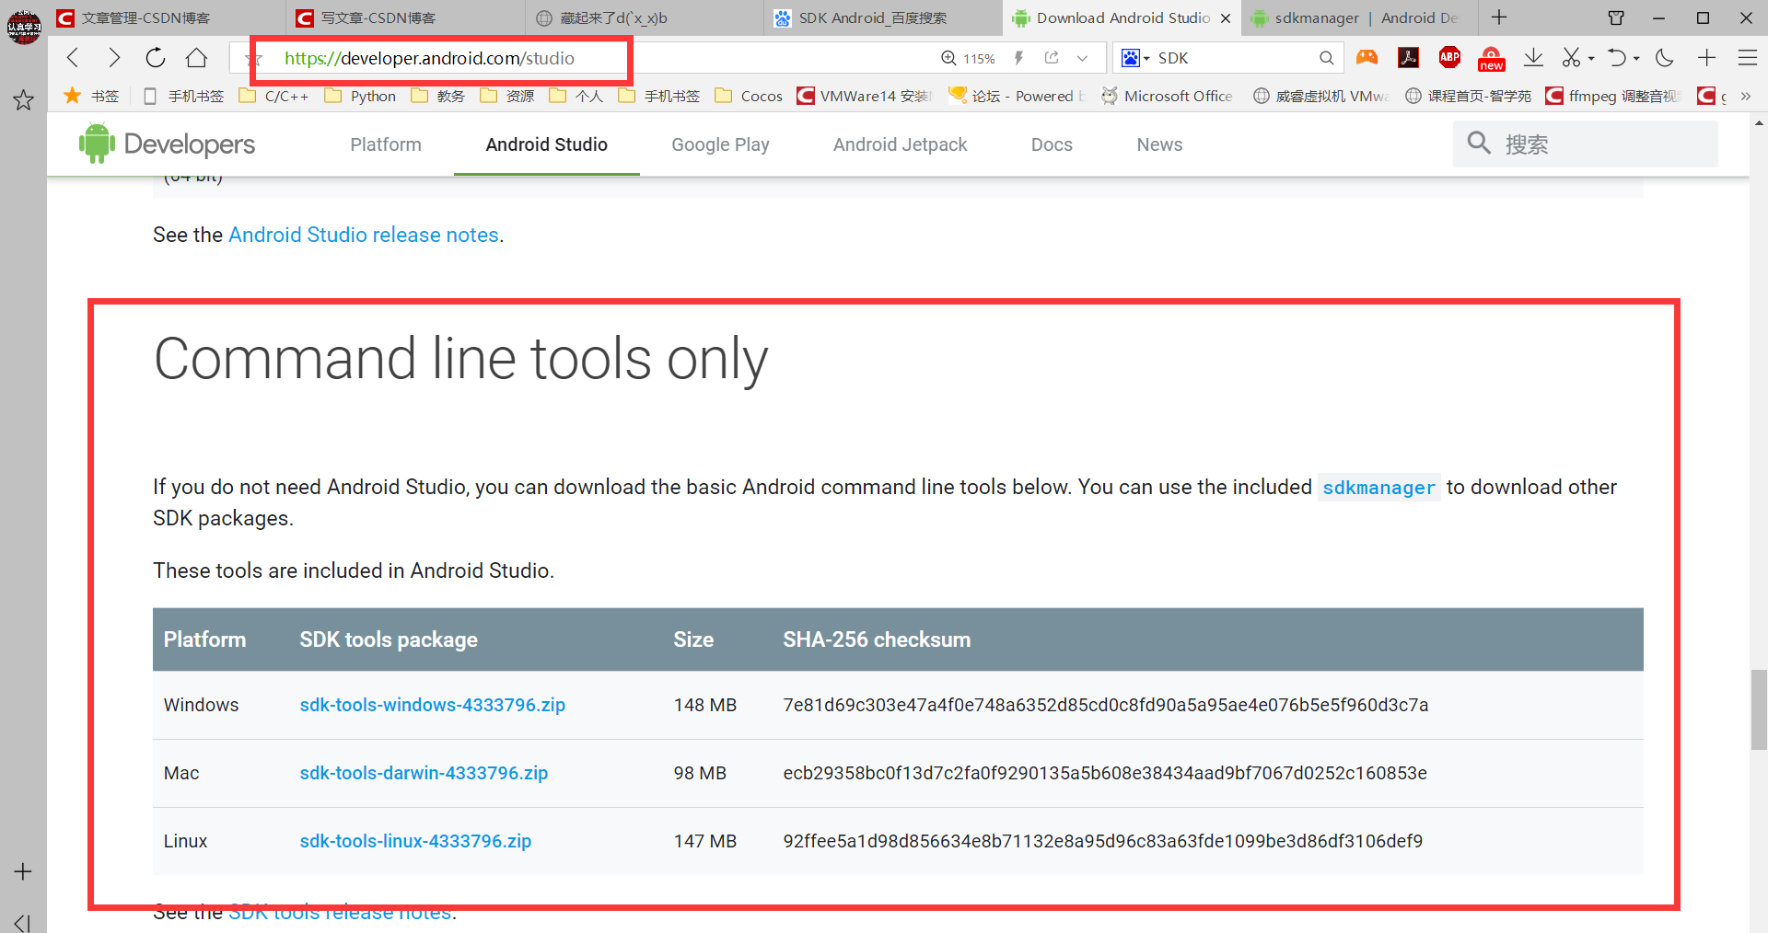Collapse the sidebar with bottom arrow icon
This screenshot has height=933, width=1768.
pyautogui.click(x=23, y=922)
